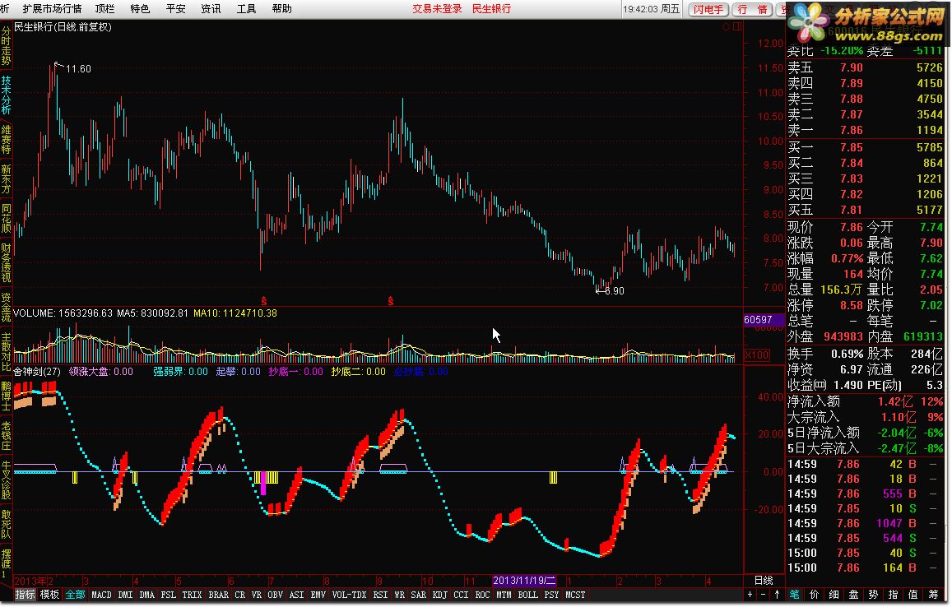
Task: Apply the EMV indicator
Action: 318,595
